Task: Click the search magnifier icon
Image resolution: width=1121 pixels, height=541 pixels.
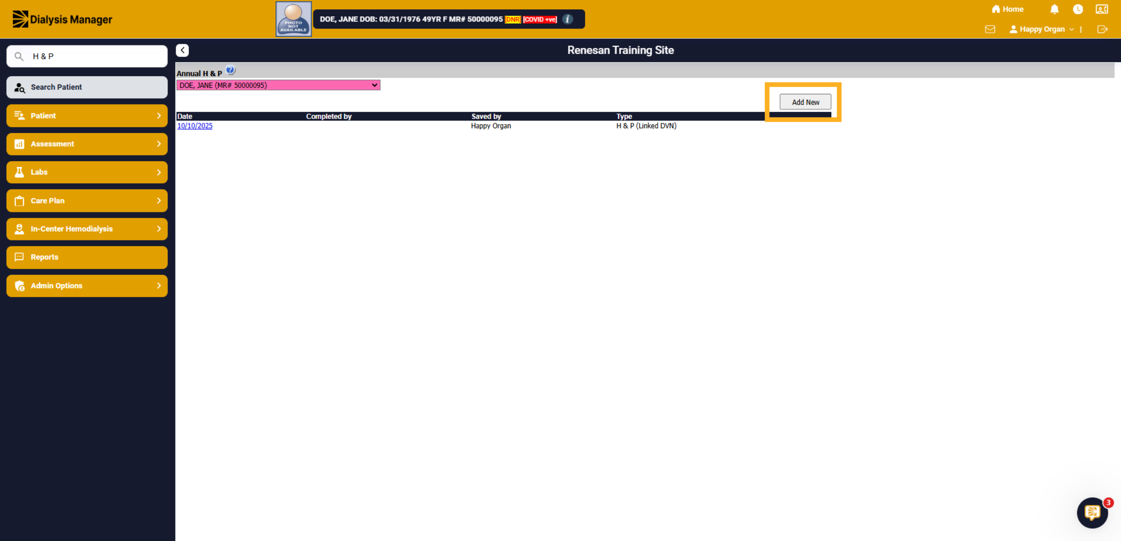Action: coord(19,56)
